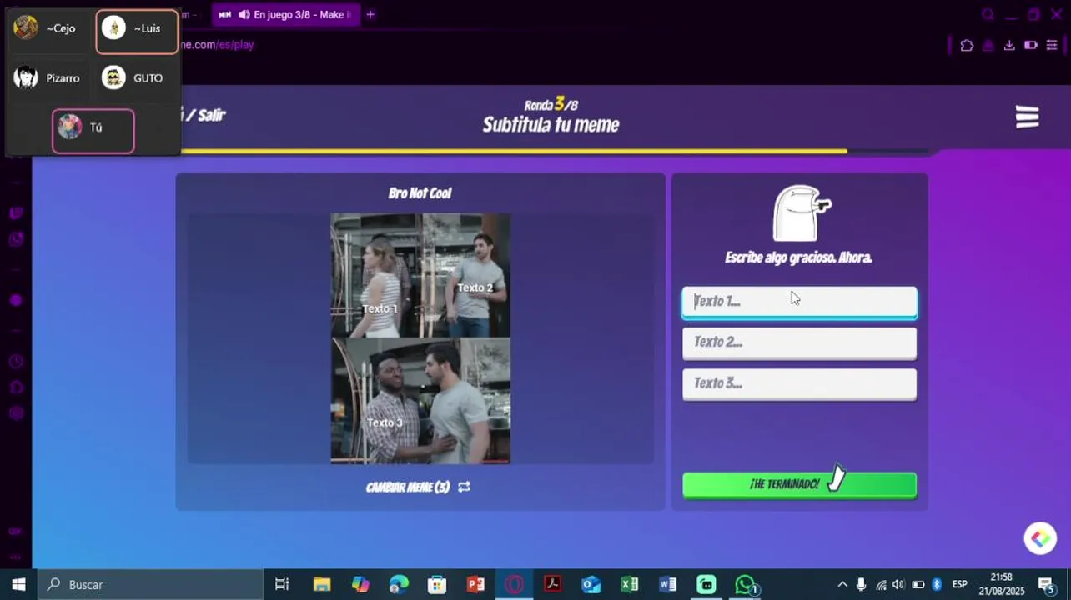The height and width of the screenshot is (600, 1071).
Task: Open Microsoft Edge from the taskbar
Action: (399, 584)
